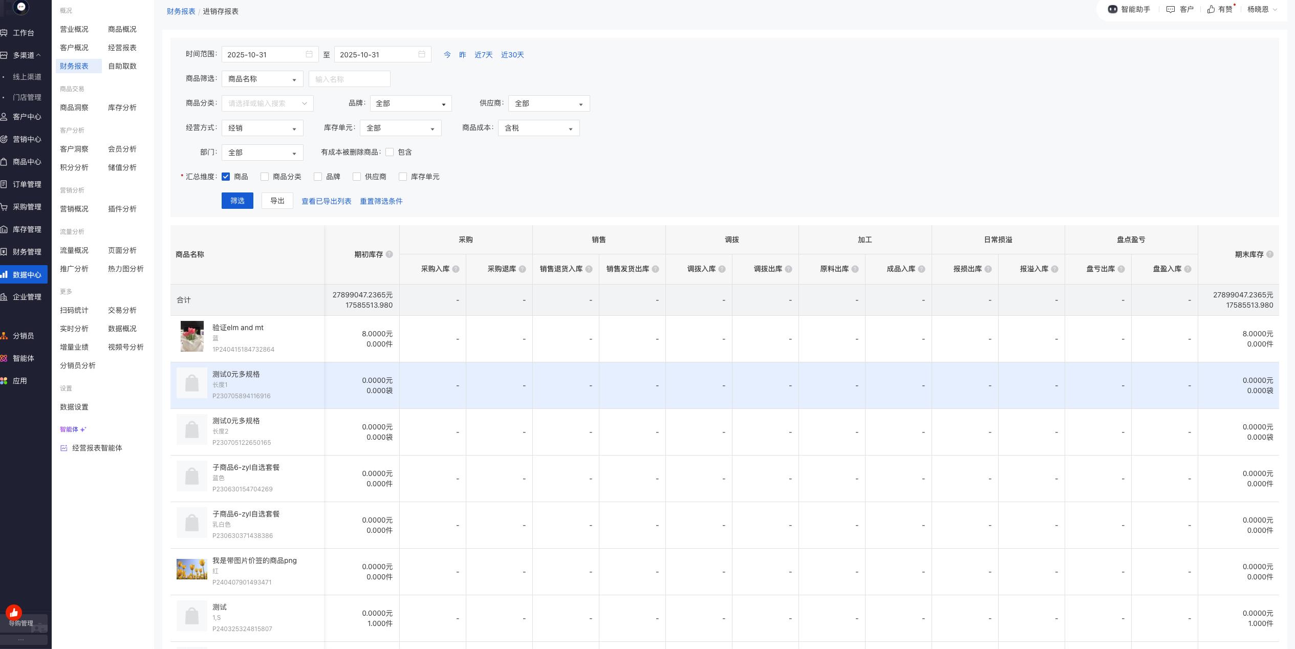Click the tulip thumbnail of 验证elm and mt

[192, 336]
